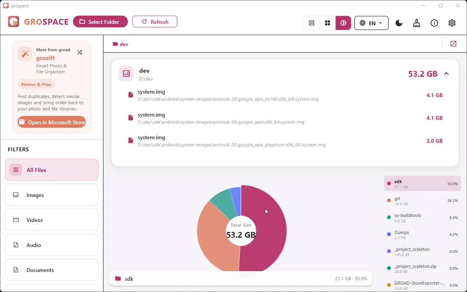Select the All Files filter

click(52, 170)
